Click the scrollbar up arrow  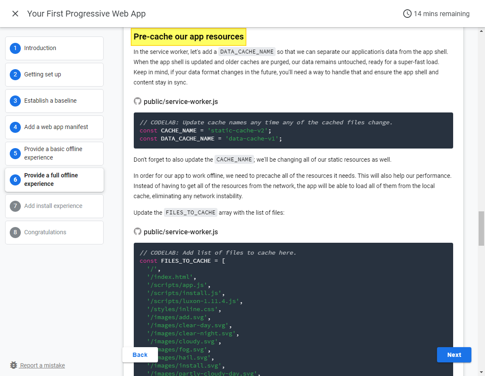[481, 31]
